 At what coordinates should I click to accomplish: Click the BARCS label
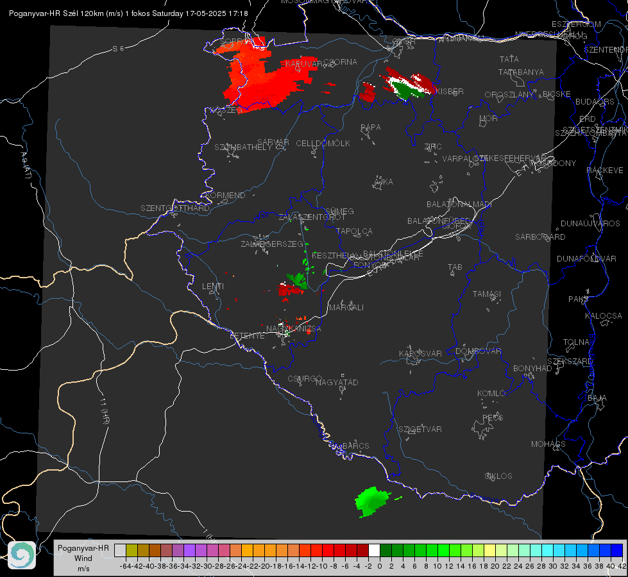click(x=355, y=446)
